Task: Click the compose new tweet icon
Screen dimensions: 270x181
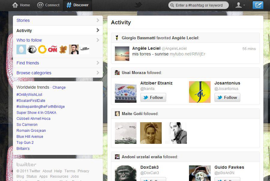Action: tap(258, 5)
